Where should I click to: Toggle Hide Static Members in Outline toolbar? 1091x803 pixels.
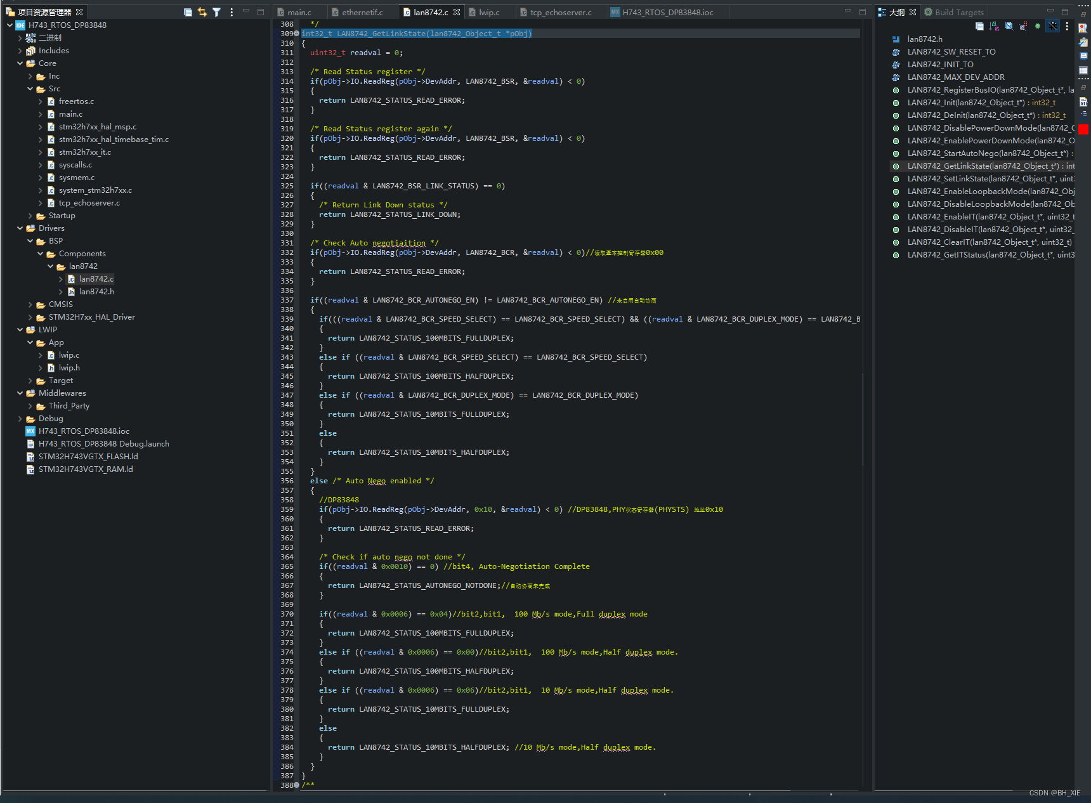tap(1023, 26)
